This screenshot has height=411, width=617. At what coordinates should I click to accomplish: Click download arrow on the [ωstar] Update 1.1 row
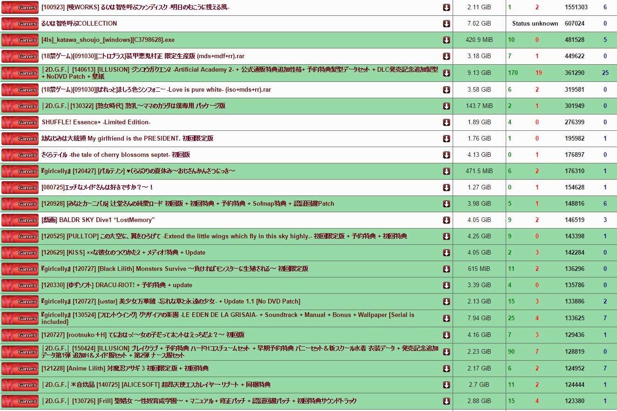(447, 302)
